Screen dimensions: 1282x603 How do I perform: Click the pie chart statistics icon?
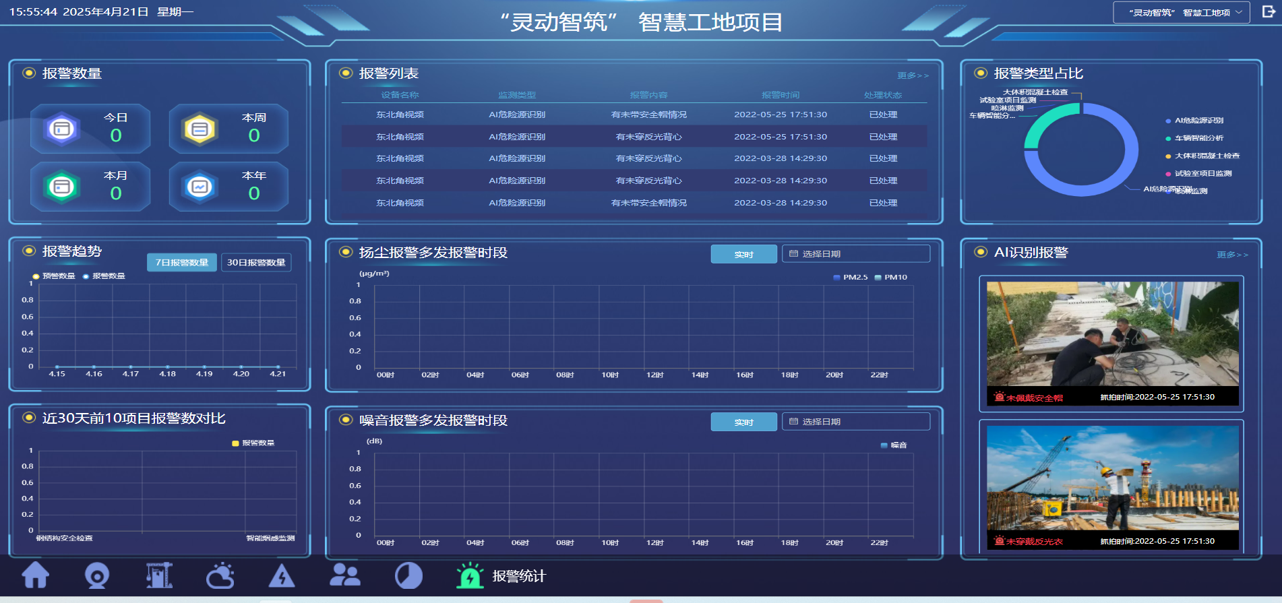[x=408, y=576]
